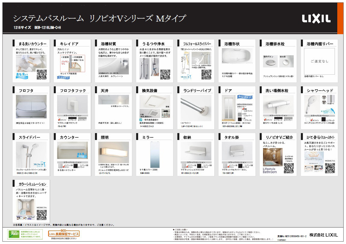The height and width of the screenshot is (244, 346).
Task: Select the ホワイト checkbox under フロフタフック
Action: coord(59,120)
